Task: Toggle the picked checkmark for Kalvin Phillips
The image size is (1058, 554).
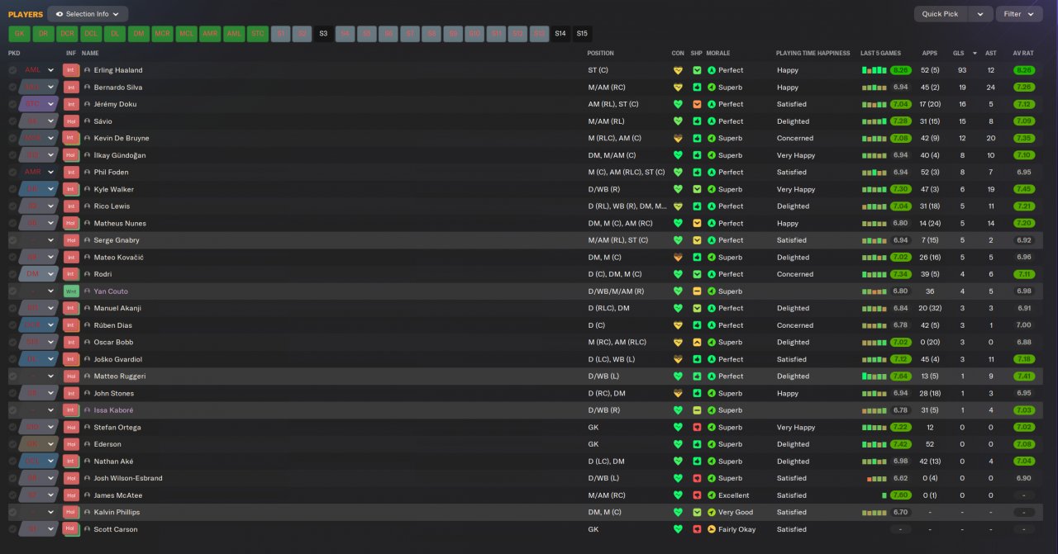Action: (x=12, y=513)
